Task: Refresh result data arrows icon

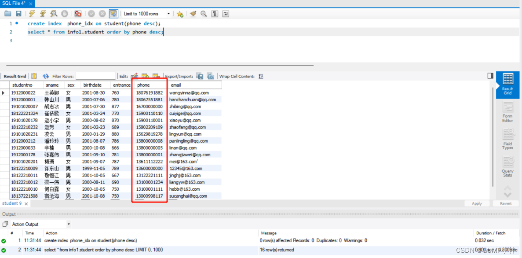Action: (46, 76)
